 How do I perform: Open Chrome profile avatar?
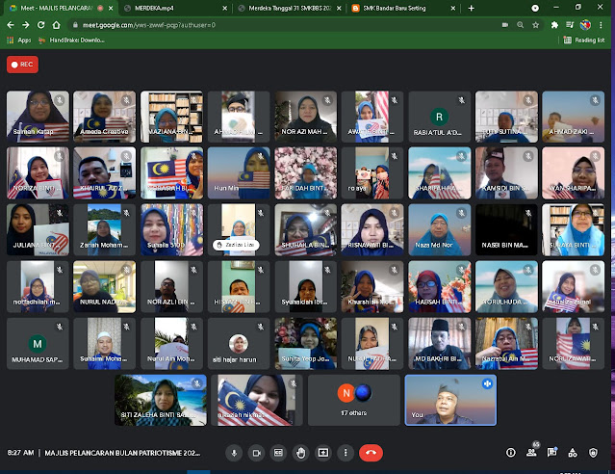click(x=585, y=25)
